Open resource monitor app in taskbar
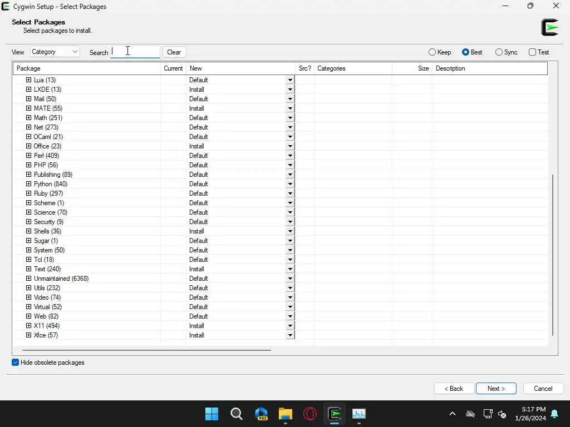Viewport: 570px width, 427px height. pyautogui.click(x=359, y=414)
